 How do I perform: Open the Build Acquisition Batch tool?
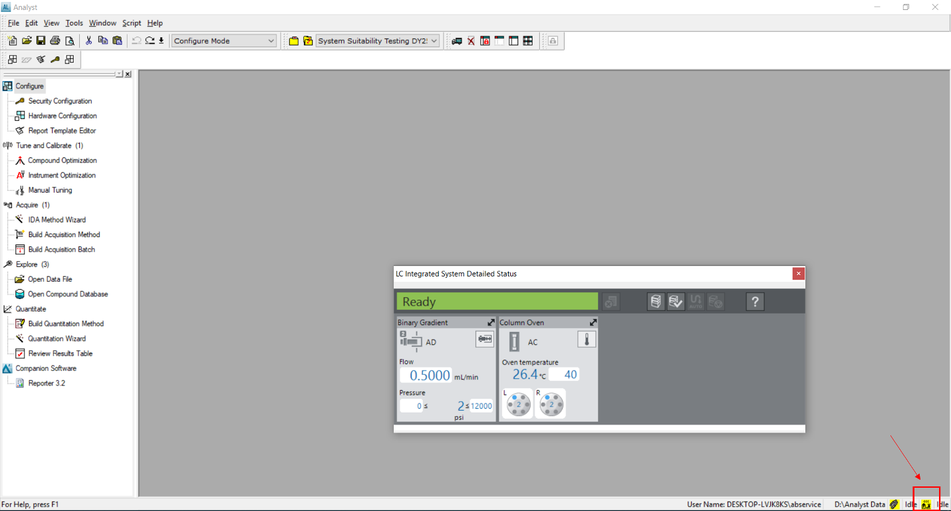coord(61,249)
